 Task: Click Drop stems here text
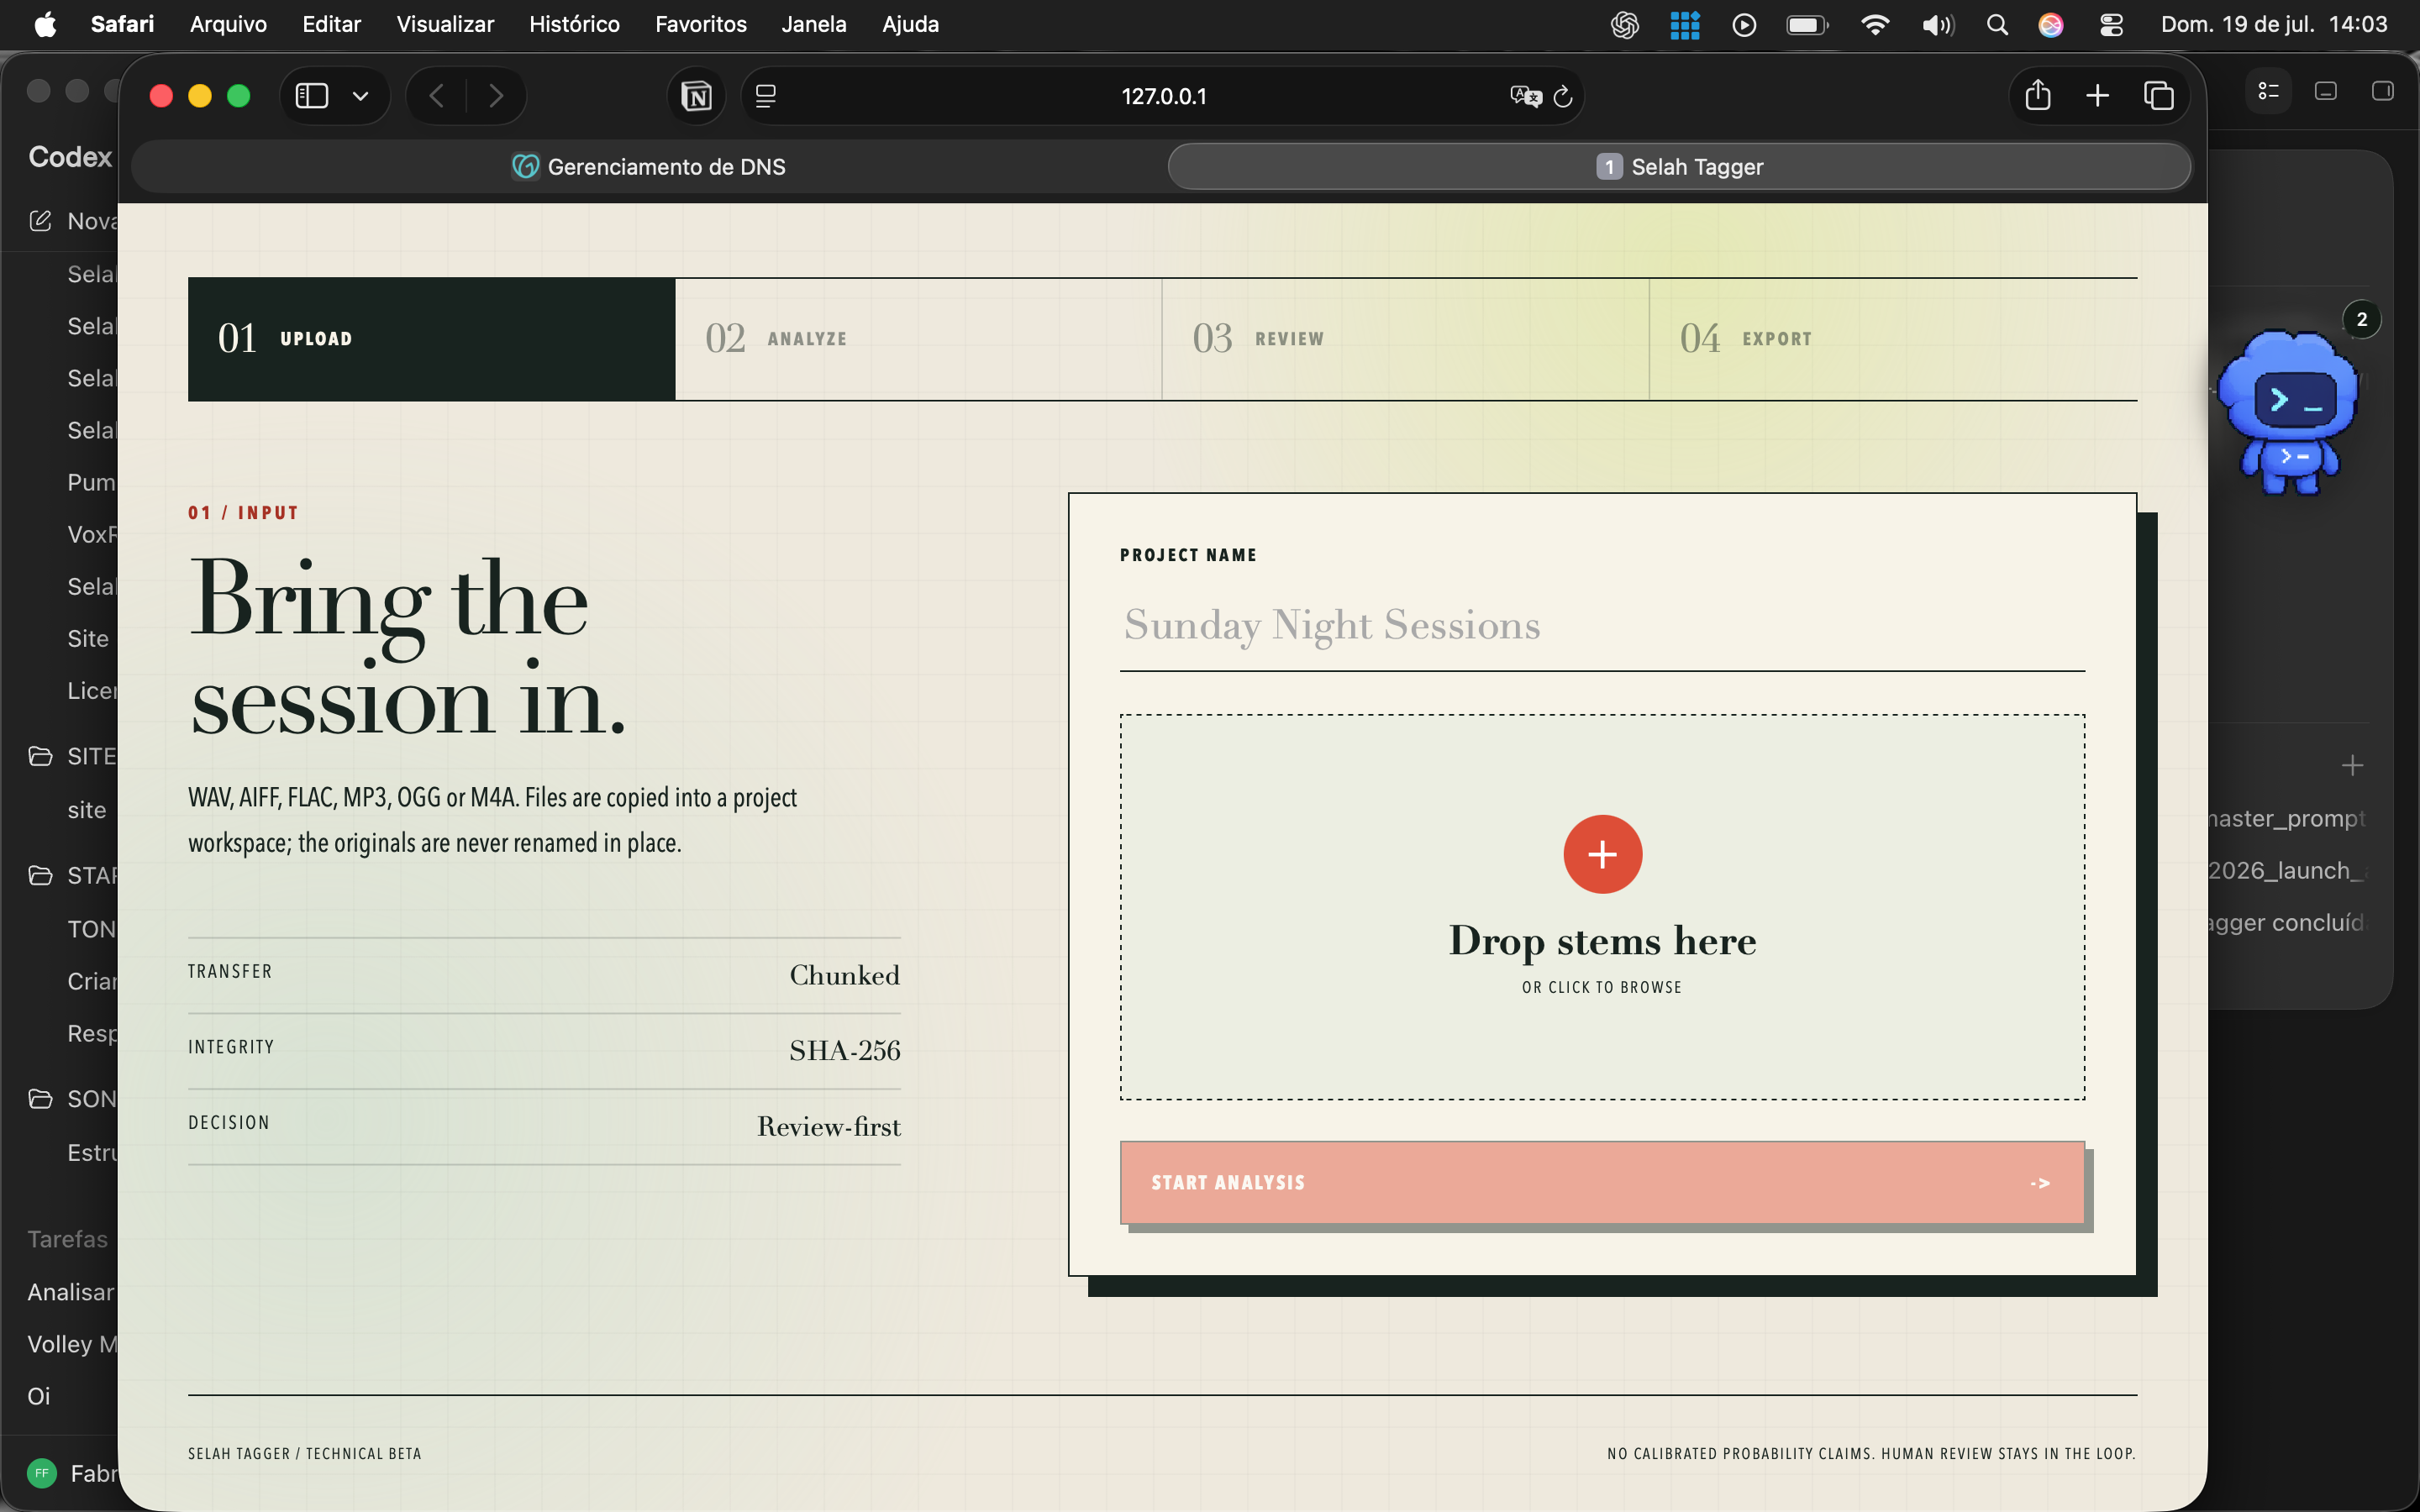pos(1602,941)
